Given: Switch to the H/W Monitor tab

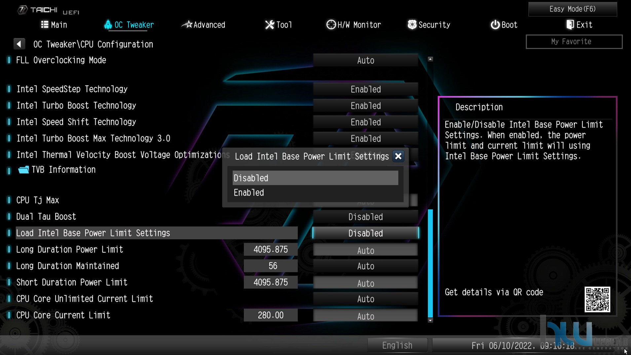Looking at the screenshot, I should tap(353, 25).
